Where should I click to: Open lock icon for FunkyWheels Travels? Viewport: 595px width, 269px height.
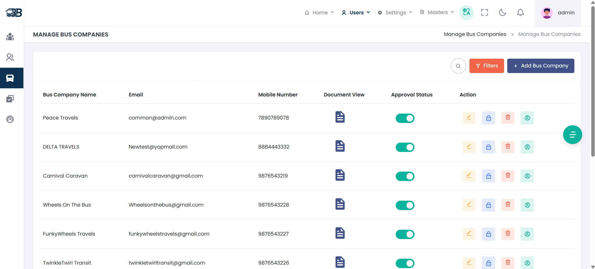click(488, 234)
